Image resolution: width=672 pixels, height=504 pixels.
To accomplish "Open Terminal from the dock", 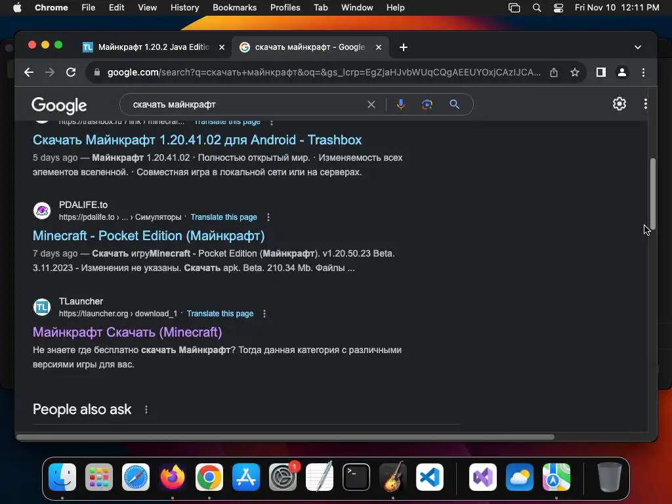I will (356, 477).
